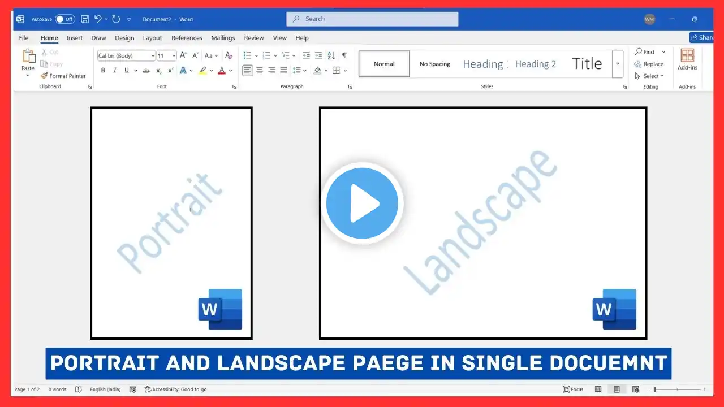This screenshot has height=407, width=724.
Task: Apply subscript formatting
Action: [x=159, y=71]
